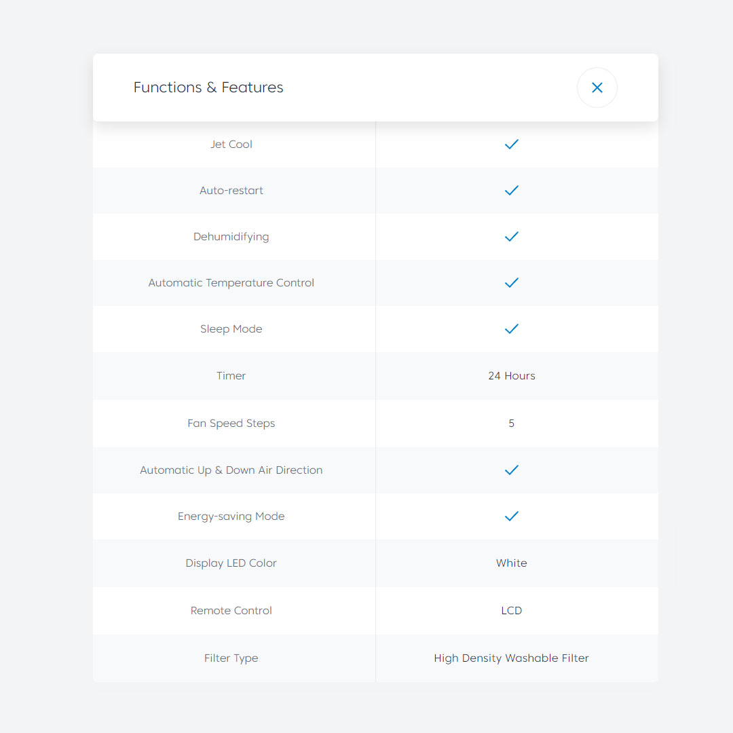Click the Display LED Color label
Screen dimensions: 733x733
(231, 563)
